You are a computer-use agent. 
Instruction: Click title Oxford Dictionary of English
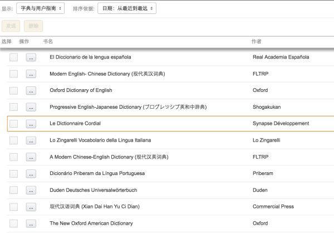pos(81,90)
